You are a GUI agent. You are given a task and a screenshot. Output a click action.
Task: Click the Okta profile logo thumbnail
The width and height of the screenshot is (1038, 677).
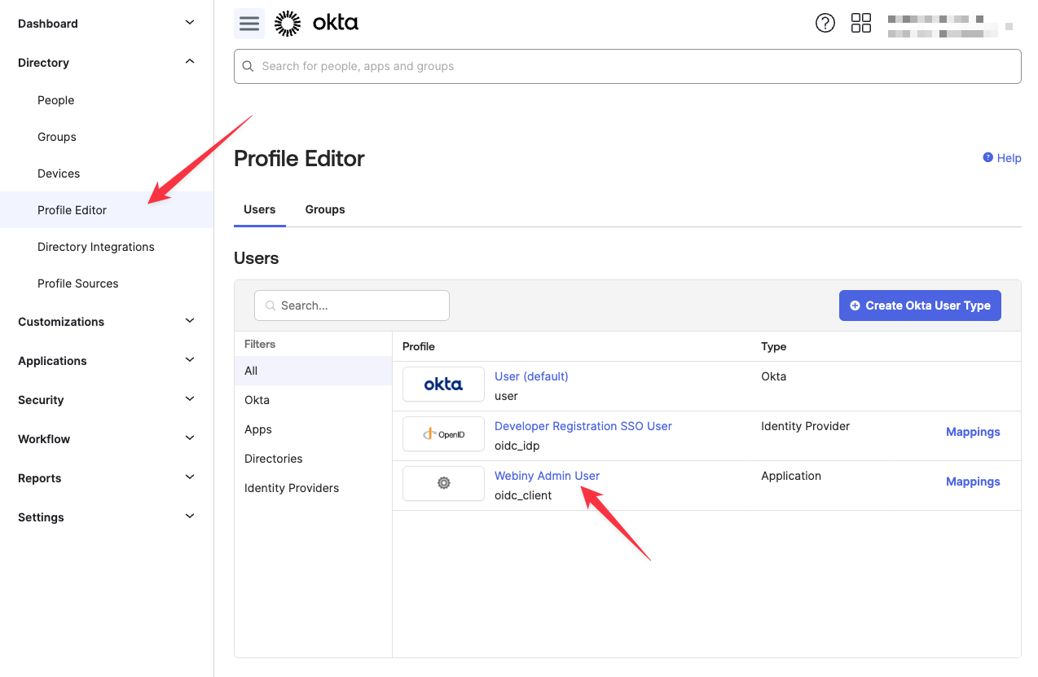coord(443,385)
